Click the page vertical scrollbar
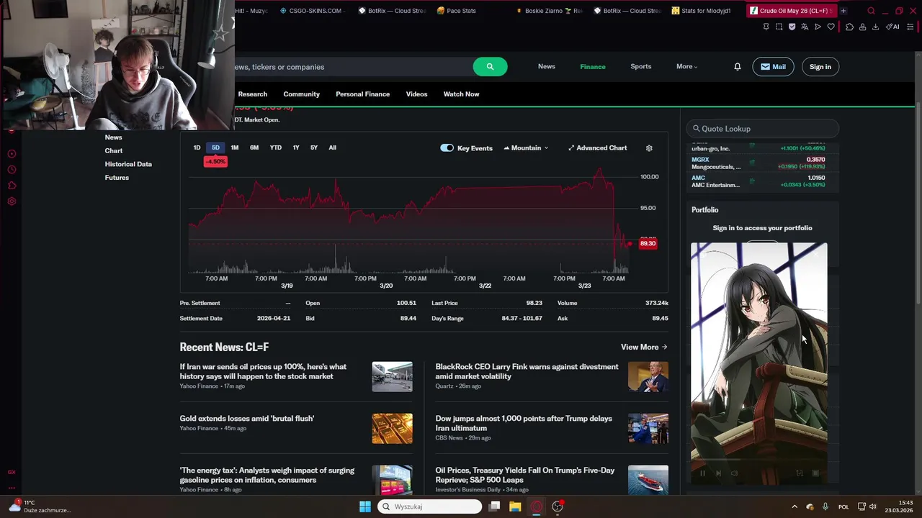This screenshot has height=518, width=922. tap(917, 201)
